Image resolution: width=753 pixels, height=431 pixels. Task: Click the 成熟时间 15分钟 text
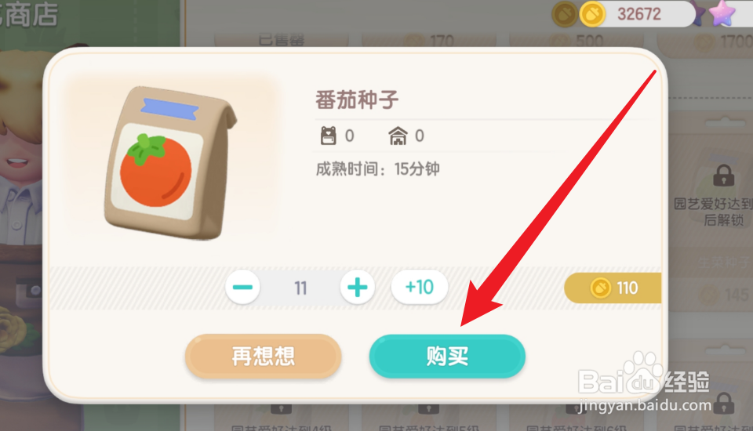(x=377, y=169)
